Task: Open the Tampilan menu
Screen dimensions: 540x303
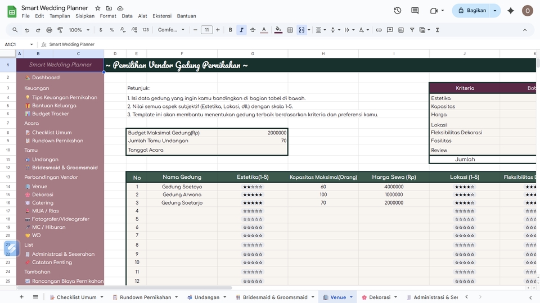Action: click(x=60, y=16)
